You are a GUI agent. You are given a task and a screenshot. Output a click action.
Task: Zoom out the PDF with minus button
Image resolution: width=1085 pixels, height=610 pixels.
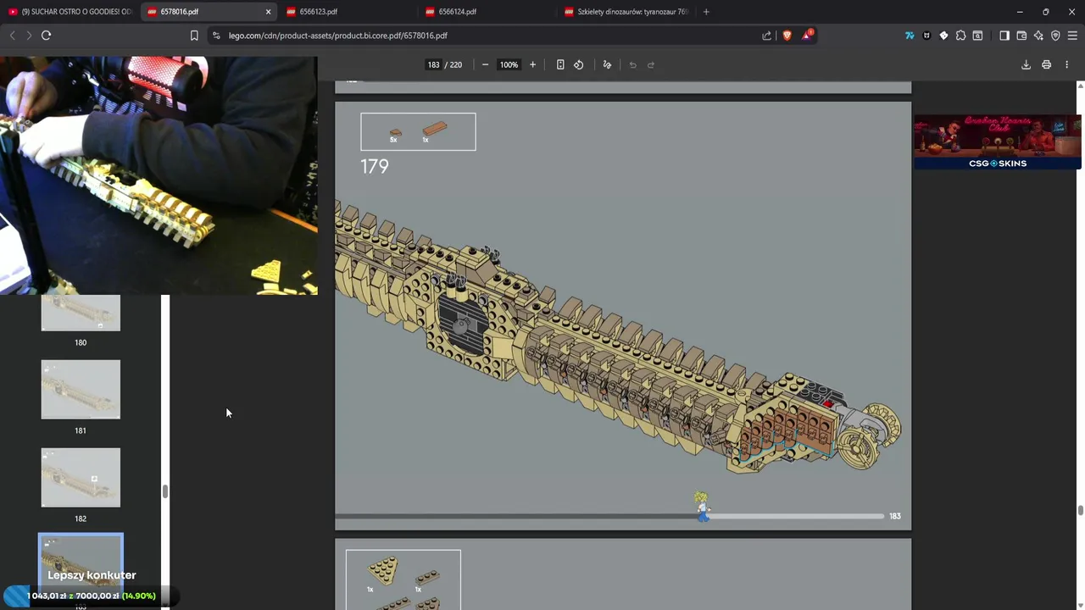click(485, 64)
